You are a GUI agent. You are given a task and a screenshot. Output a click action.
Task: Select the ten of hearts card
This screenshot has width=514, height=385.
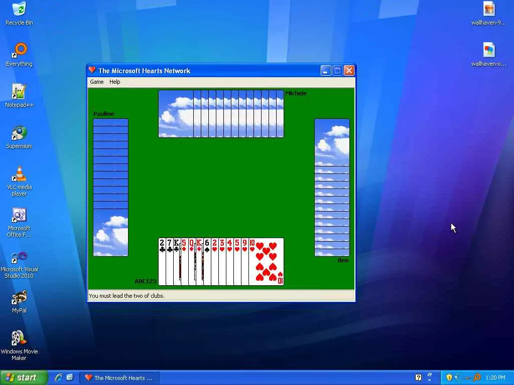266,262
